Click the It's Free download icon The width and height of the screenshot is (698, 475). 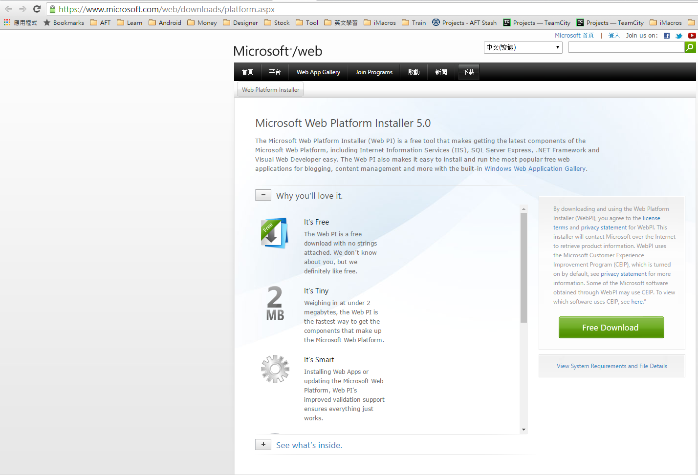[274, 233]
